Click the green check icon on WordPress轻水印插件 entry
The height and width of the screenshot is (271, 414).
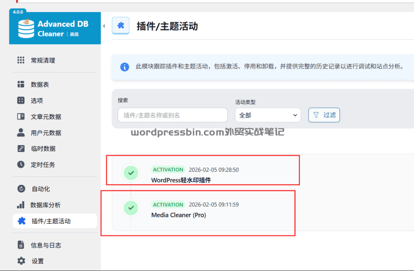[131, 173]
